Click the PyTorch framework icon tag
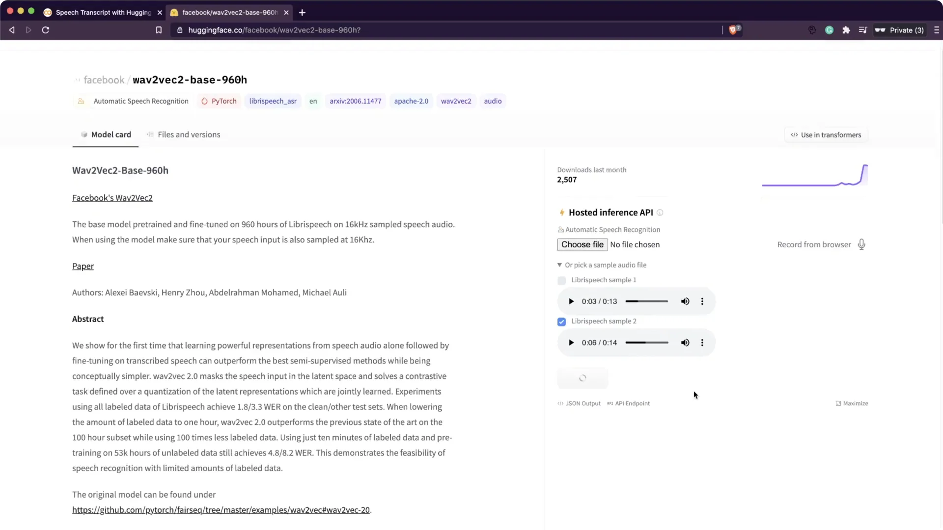 tap(205, 101)
